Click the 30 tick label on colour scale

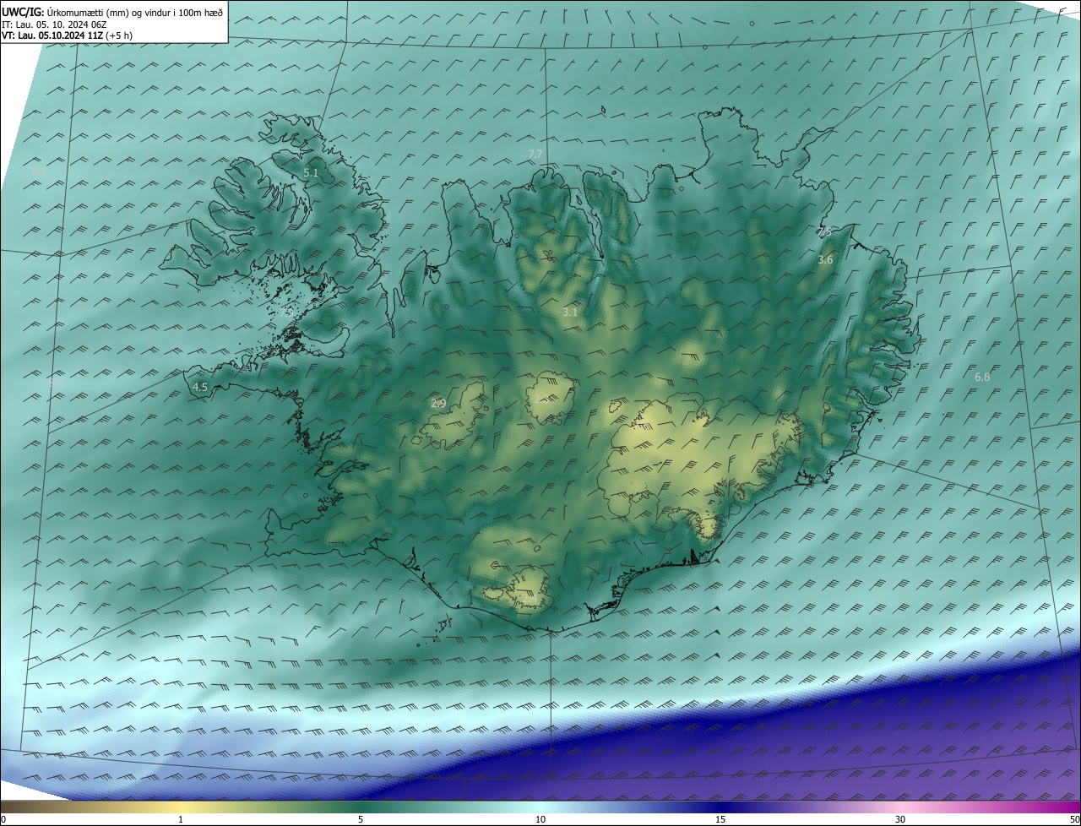coord(900,819)
